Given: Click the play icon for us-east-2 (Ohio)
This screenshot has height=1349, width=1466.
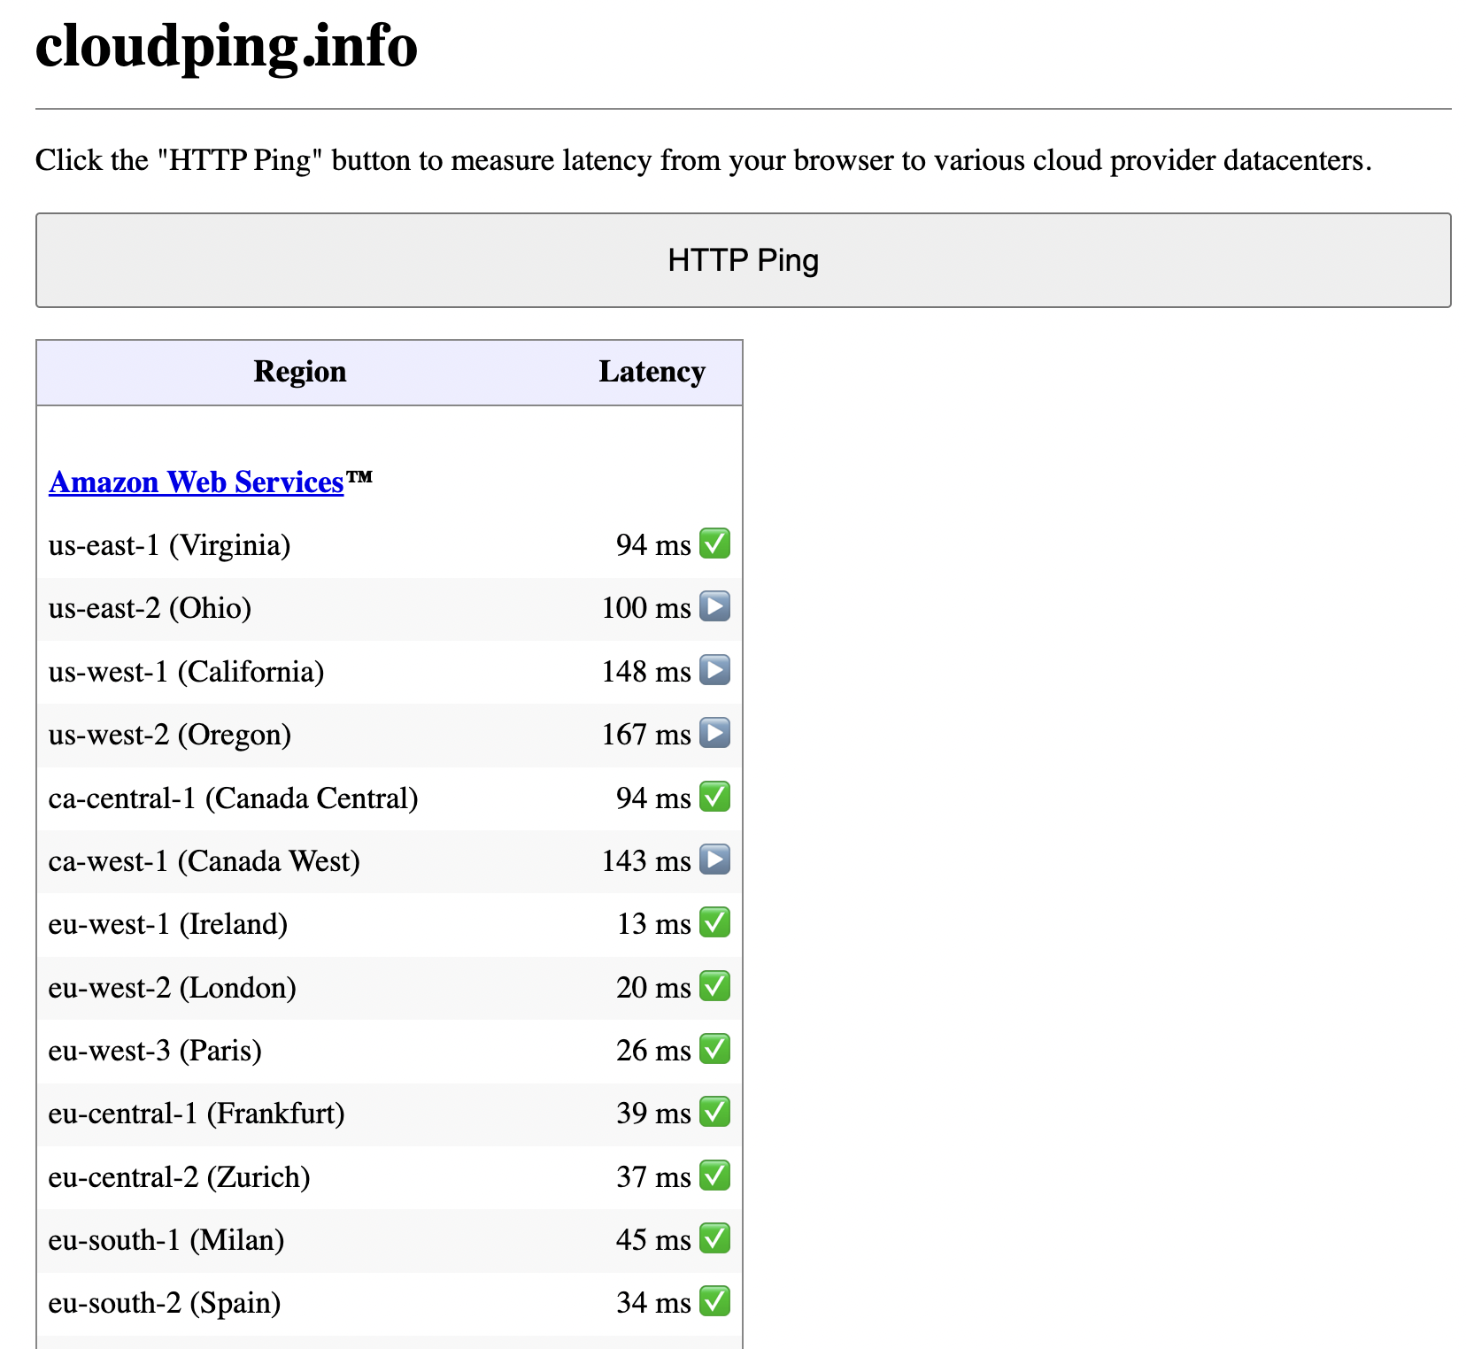Looking at the screenshot, I should pos(714,607).
